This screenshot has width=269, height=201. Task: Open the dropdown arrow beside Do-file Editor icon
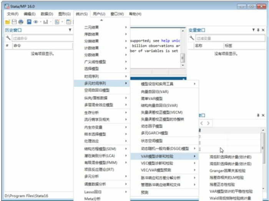pos(62,22)
